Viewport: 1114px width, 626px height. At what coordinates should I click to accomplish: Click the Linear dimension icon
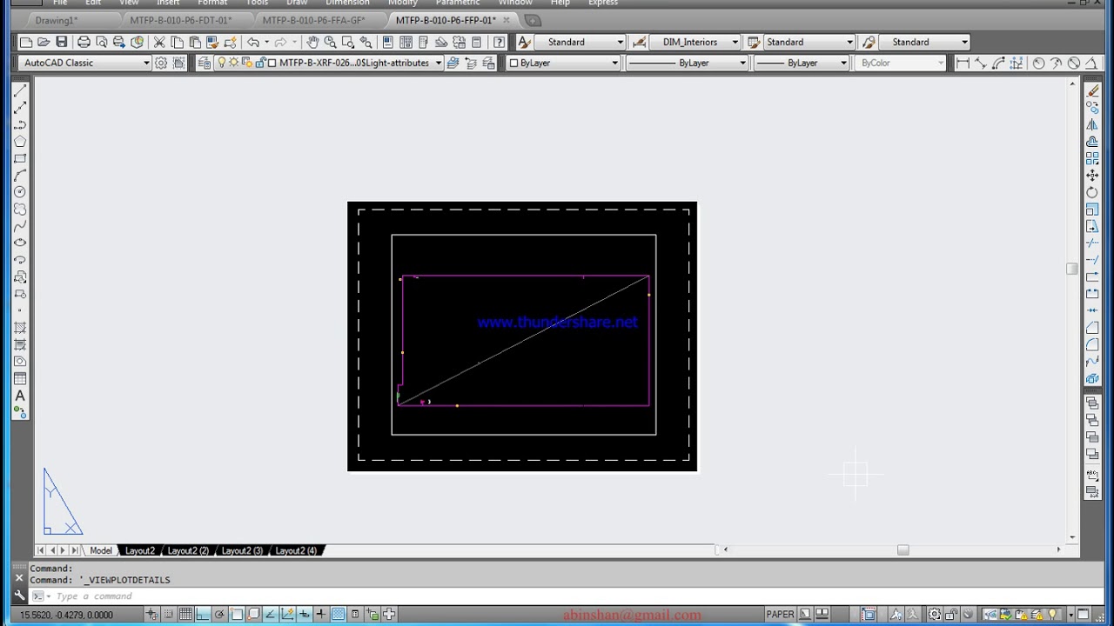963,63
